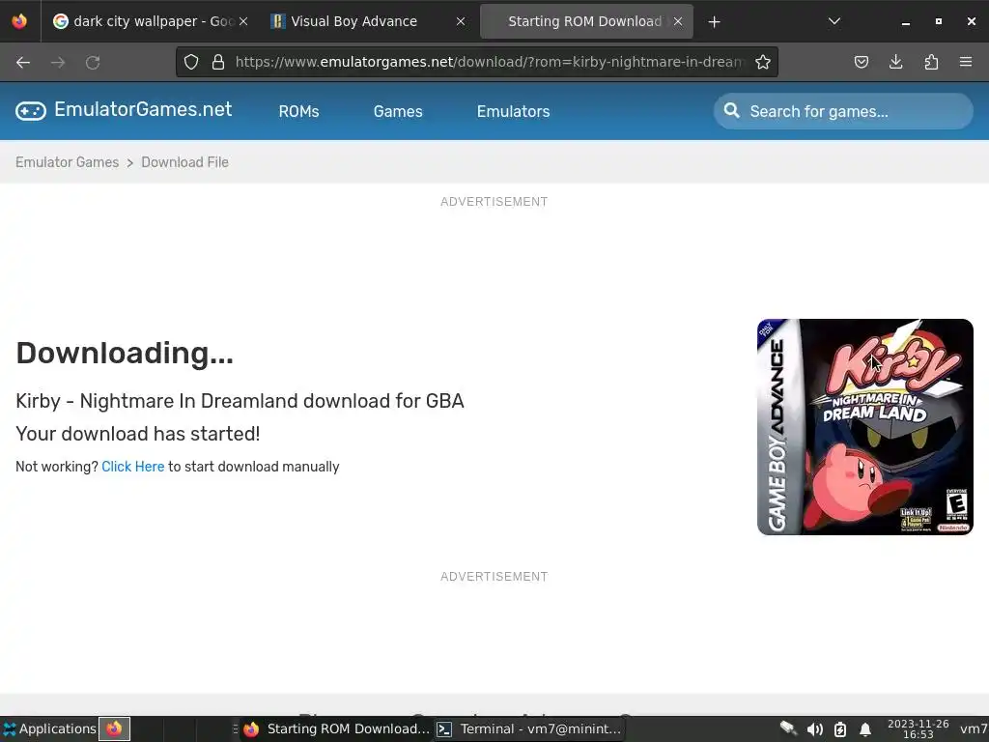Open the Emulators menu
Viewport: 989px width, 742px height.
(x=514, y=112)
